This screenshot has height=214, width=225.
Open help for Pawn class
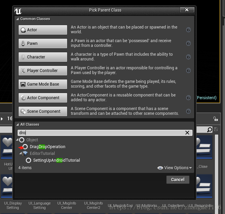(x=188, y=43)
